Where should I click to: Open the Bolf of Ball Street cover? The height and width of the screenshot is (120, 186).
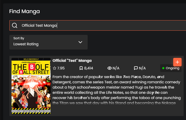tap(31, 86)
